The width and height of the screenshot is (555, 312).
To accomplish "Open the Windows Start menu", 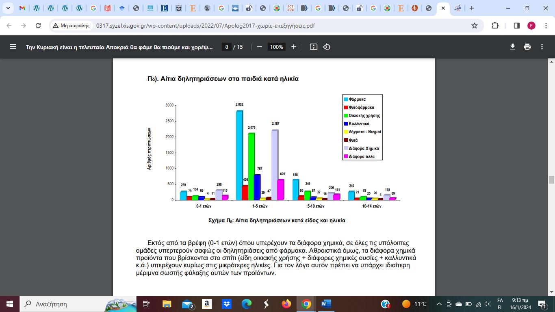I will tap(9, 304).
